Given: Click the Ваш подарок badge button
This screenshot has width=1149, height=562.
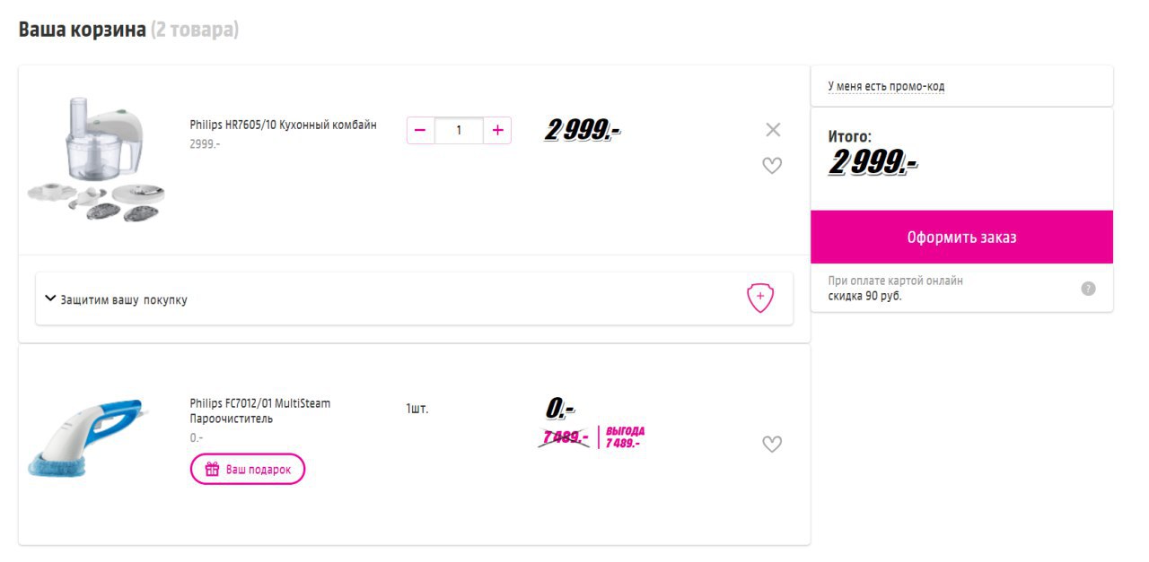Looking at the screenshot, I should (248, 469).
